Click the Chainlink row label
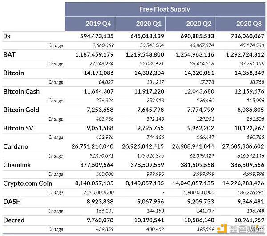Viewport: 267px width, 236px height. [x=17, y=165]
